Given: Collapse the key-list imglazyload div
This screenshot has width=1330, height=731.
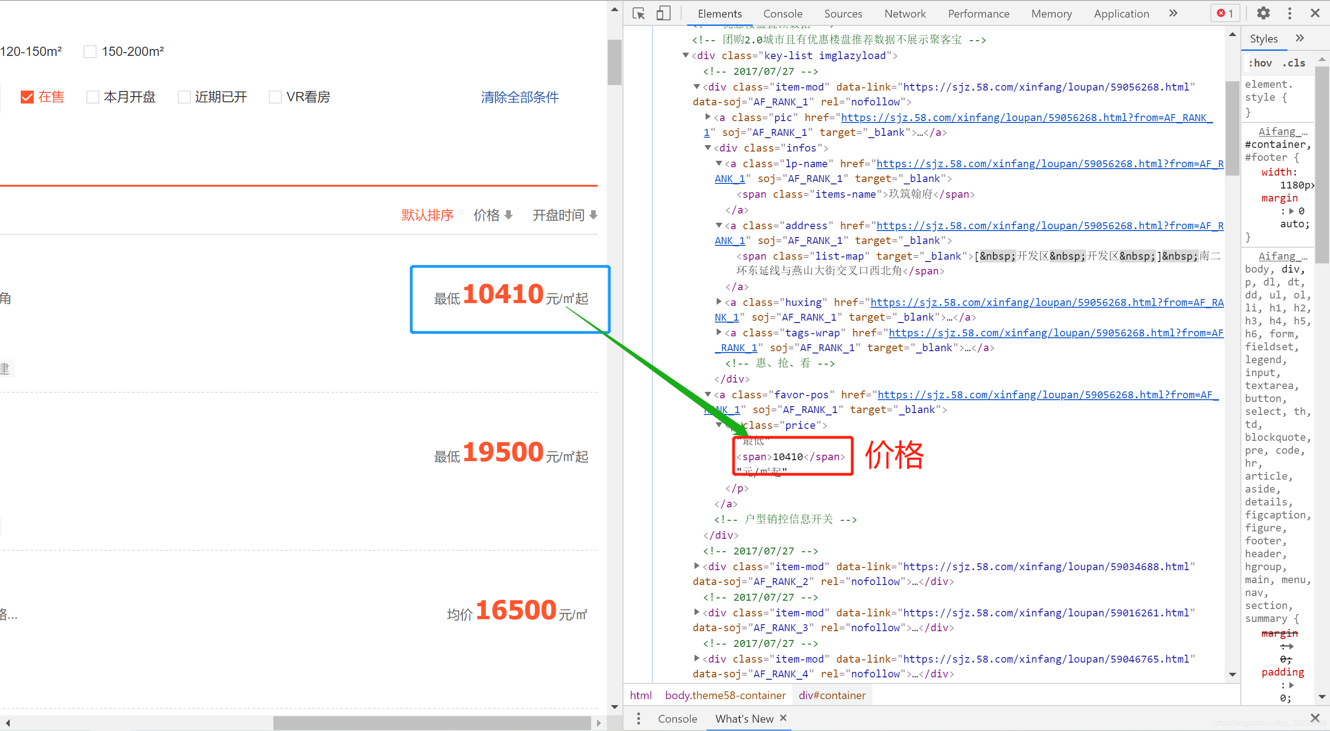Looking at the screenshot, I should 686,55.
